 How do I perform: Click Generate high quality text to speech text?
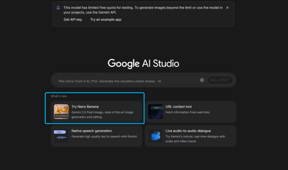(104, 136)
